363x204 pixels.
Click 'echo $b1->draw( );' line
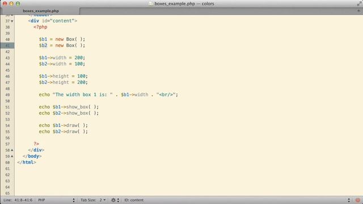(x=63, y=126)
